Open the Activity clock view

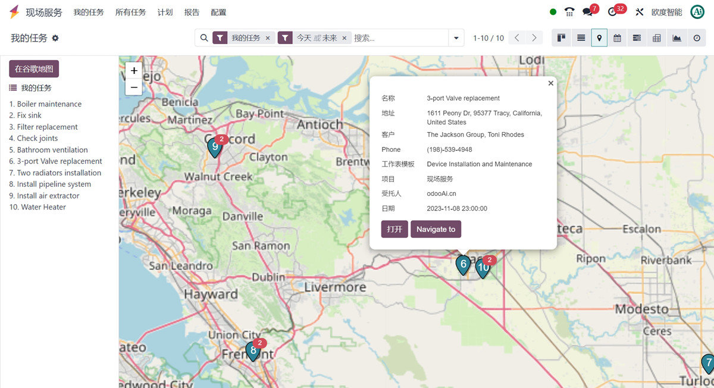[697, 38]
